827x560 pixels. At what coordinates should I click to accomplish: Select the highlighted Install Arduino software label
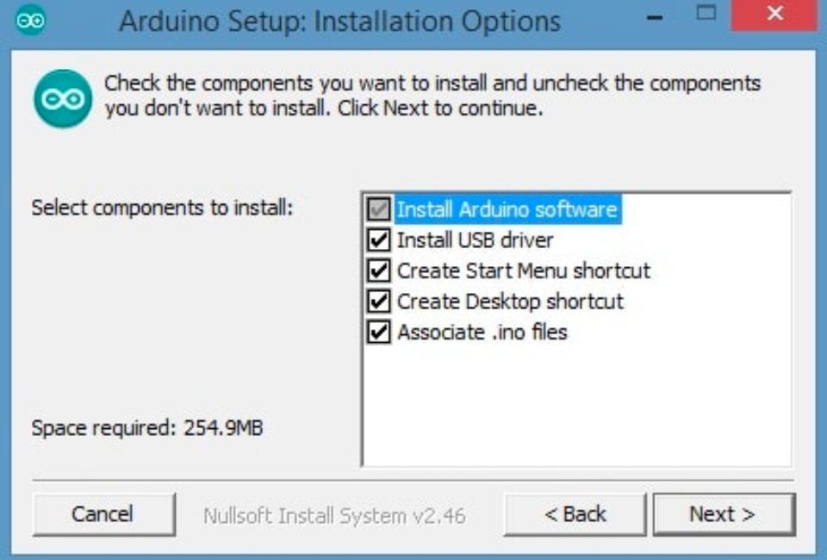507,209
